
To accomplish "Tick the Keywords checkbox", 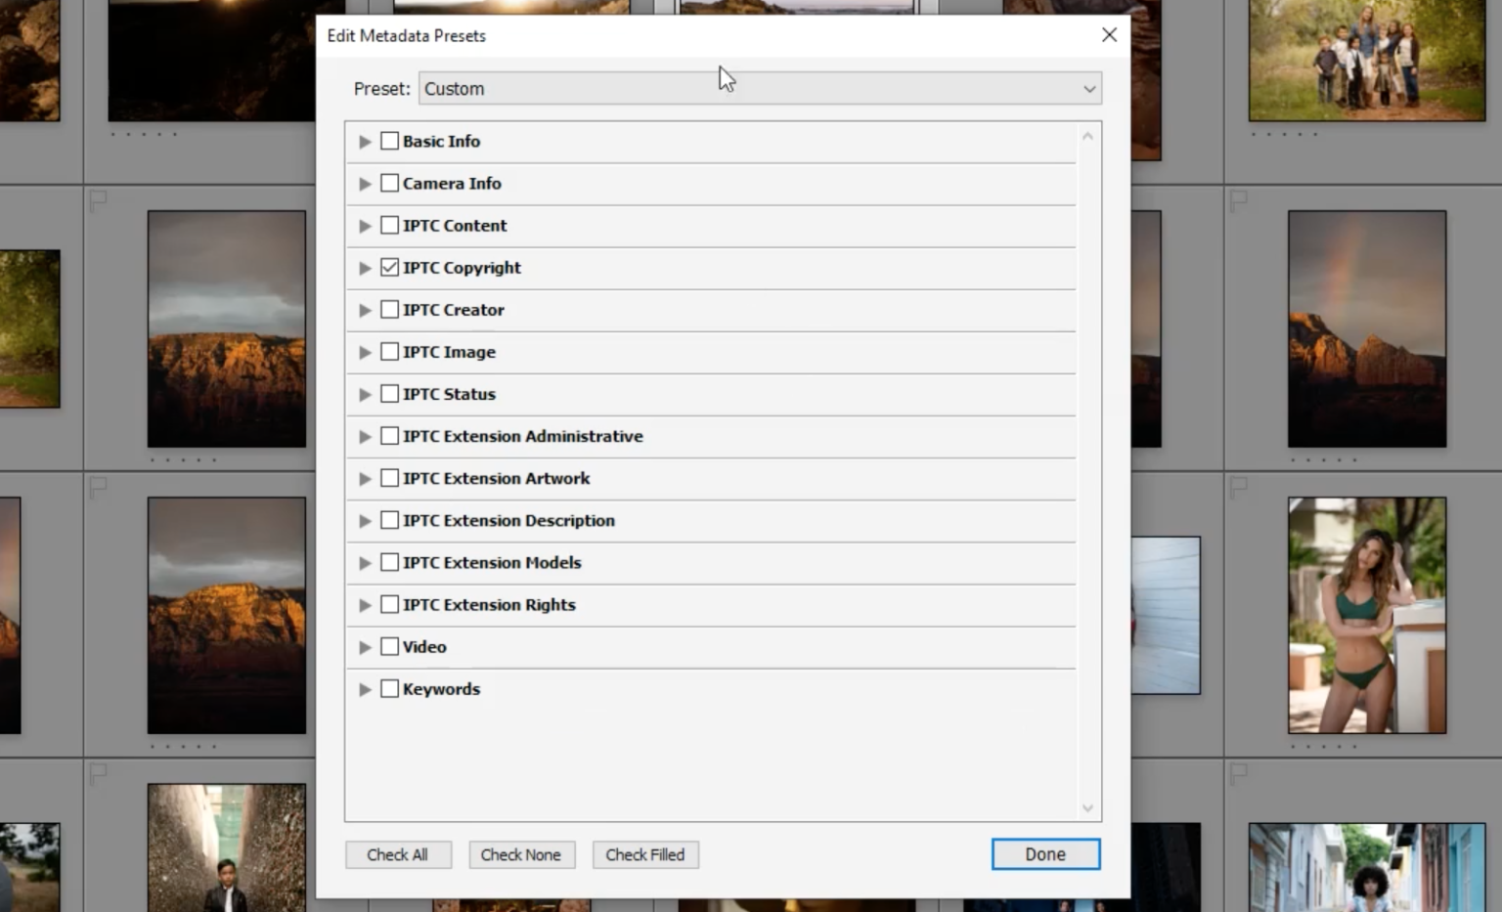I will pos(389,687).
